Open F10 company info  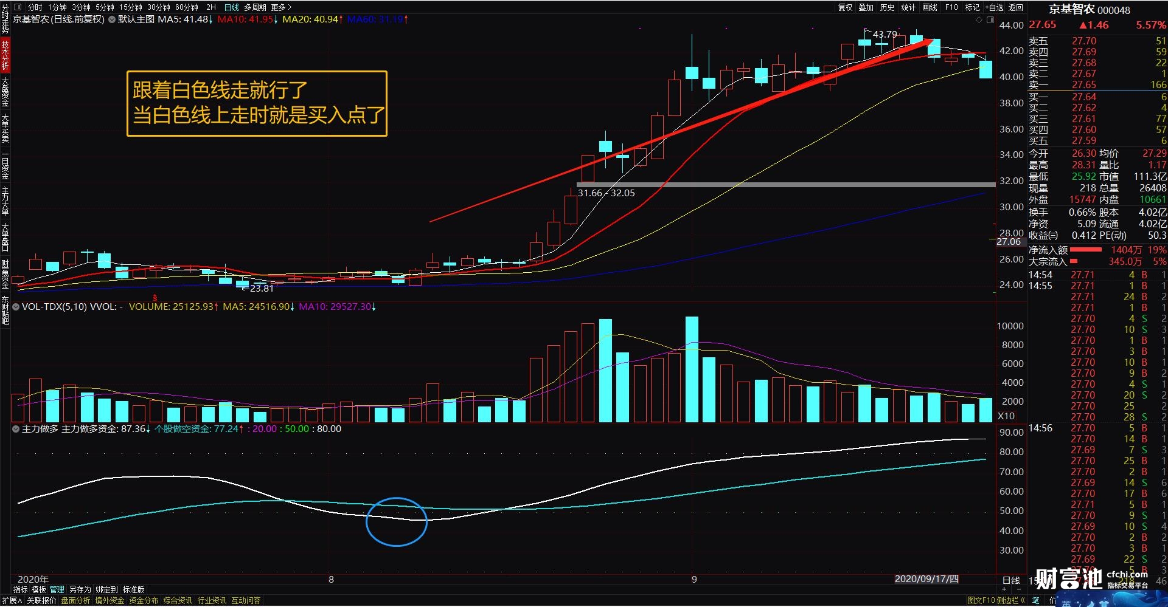951,7
